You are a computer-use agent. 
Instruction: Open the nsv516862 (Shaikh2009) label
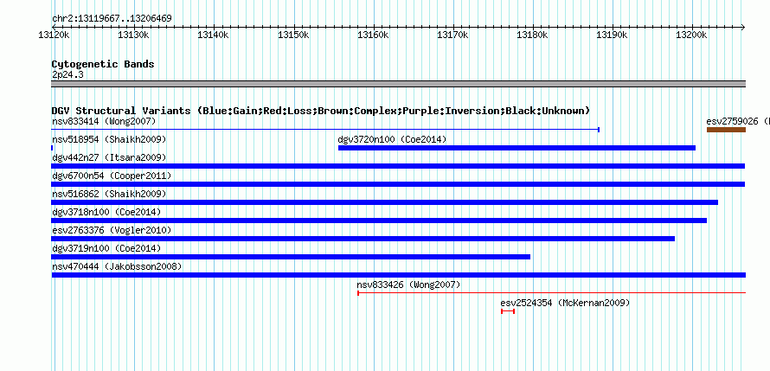click(109, 194)
